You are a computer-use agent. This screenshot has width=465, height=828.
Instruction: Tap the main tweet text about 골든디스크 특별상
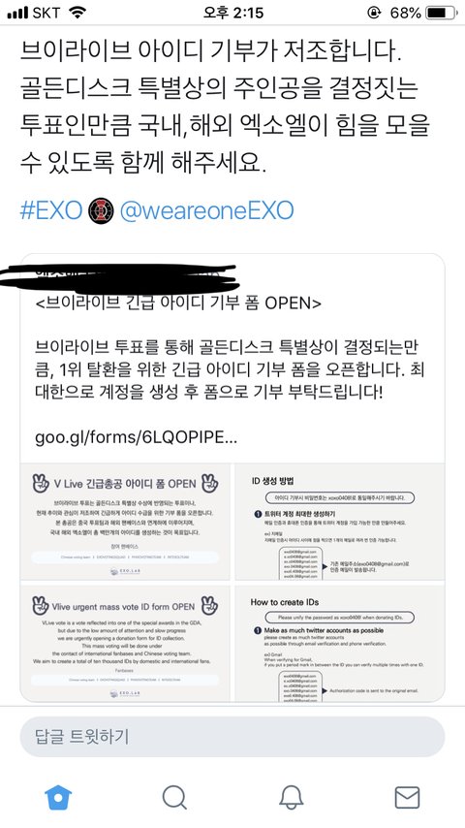tap(225, 108)
